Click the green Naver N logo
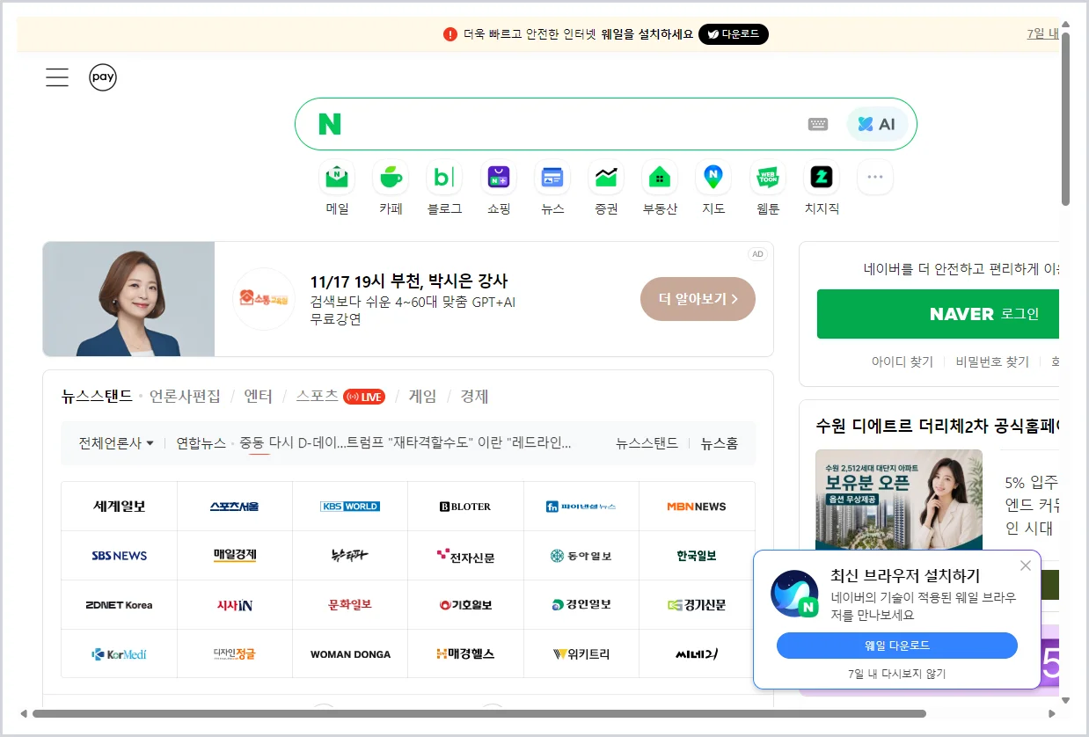This screenshot has width=1089, height=737. point(329,124)
